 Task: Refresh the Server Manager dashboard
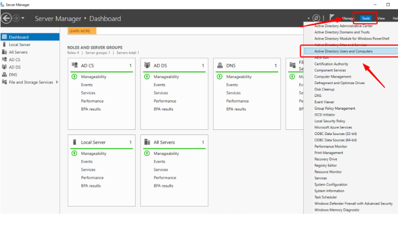pyautogui.click(x=316, y=18)
